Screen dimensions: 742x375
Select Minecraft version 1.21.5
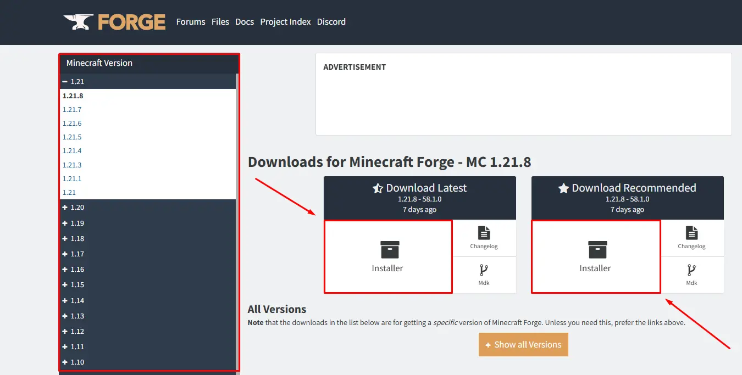click(x=72, y=137)
